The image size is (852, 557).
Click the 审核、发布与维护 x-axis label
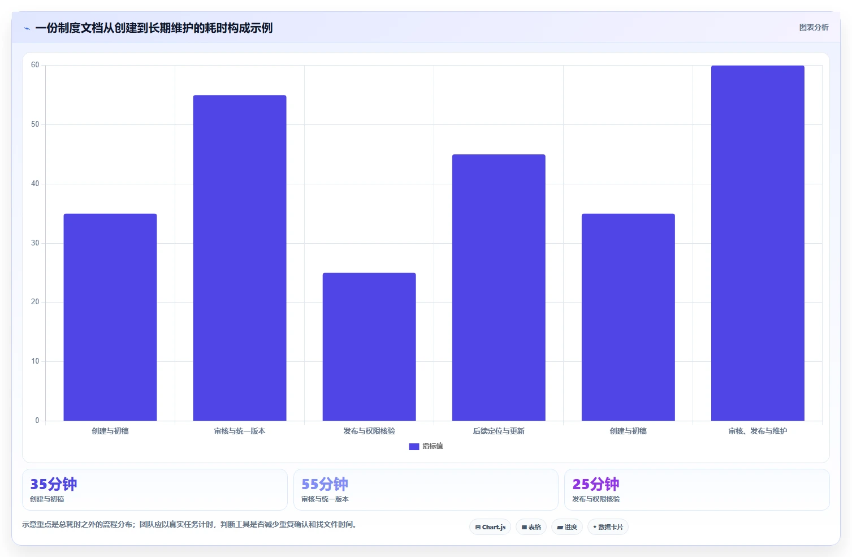click(758, 431)
